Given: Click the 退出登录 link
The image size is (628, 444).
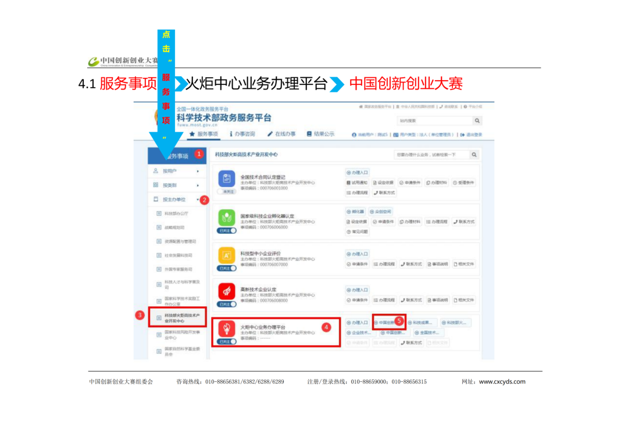Looking at the screenshot, I should 471,135.
